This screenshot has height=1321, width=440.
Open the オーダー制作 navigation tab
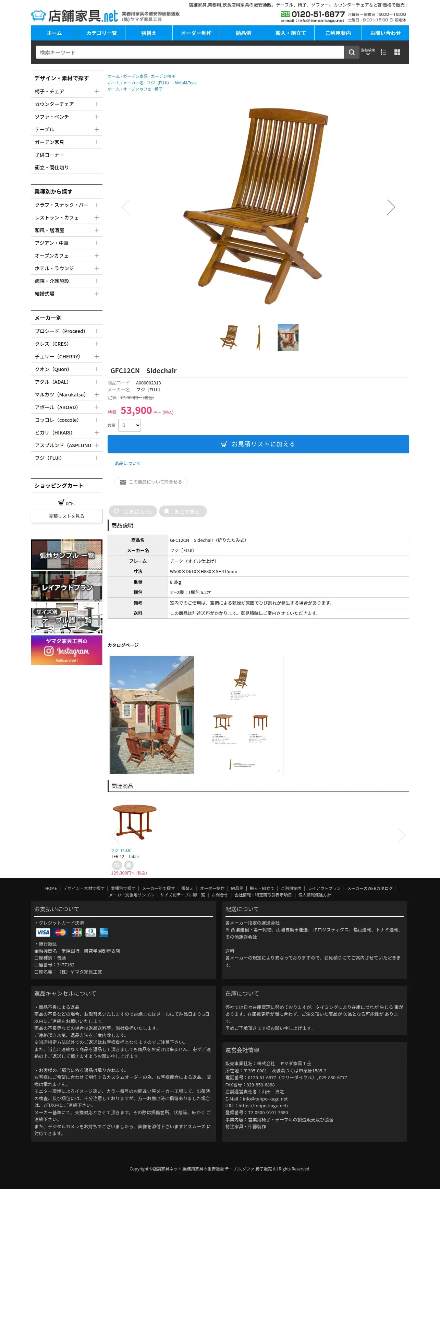196,33
